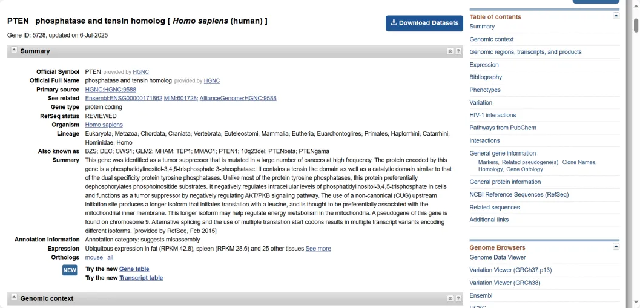Click the blue NEW badge icon
640x308 pixels.
click(x=70, y=270)
